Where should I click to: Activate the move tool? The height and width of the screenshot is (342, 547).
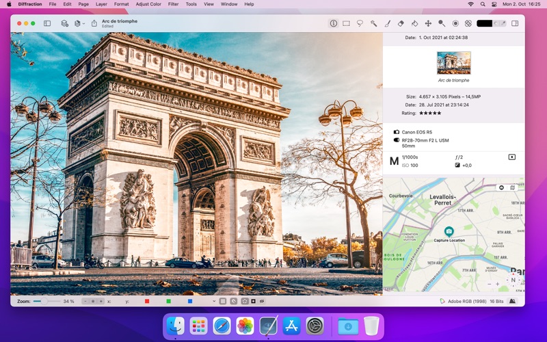(x=428, y=23)
